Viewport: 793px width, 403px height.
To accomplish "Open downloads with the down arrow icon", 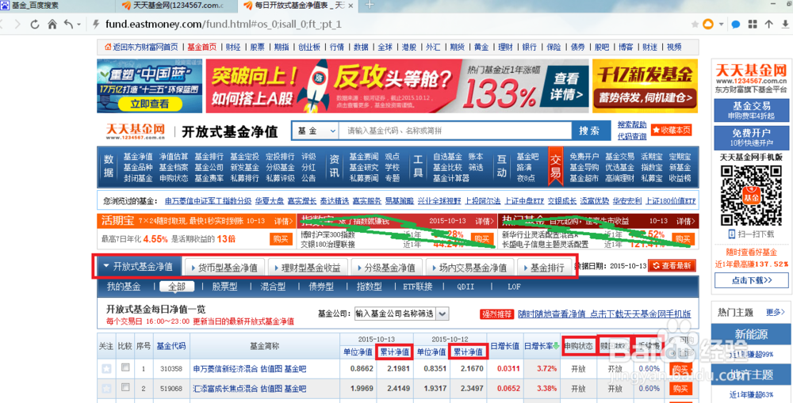I will pyautogui.click(x=785, y=25).
